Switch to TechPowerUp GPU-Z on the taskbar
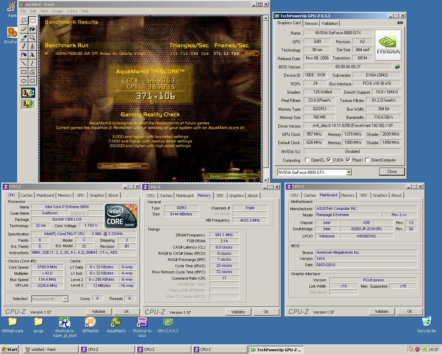This screenshot has width=442, height=354. pyautogui.click(x=277, y=350)
